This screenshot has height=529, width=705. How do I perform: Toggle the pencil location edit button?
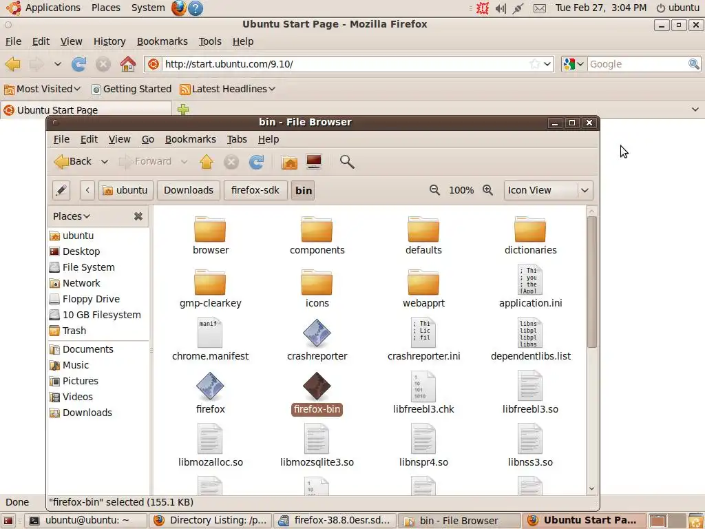(61, 190)
